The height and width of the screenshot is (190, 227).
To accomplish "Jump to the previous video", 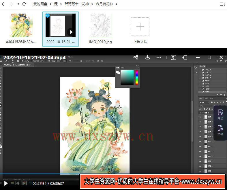I will point(18,183).
